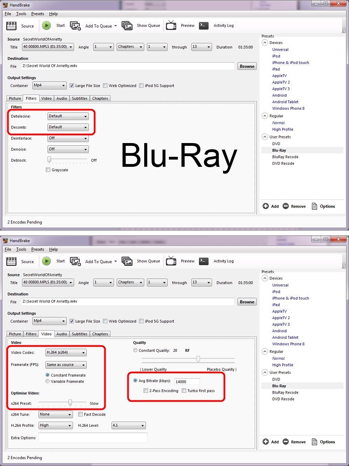Enable Turbo first pass checkbox
349x466 pixels.
(x=184, y=391)
